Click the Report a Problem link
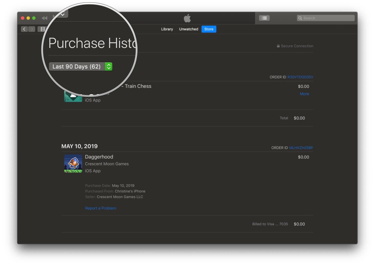This screenshot has width=375, height=266. [101, 208]
